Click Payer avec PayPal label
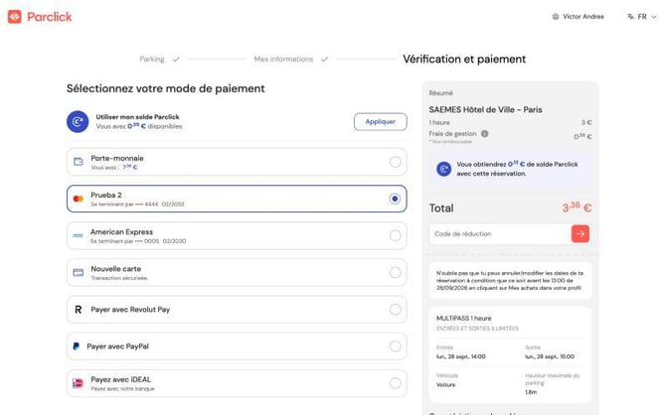Image resolution: width=666 pixels, height=415 pixels. tap(117, 346)
